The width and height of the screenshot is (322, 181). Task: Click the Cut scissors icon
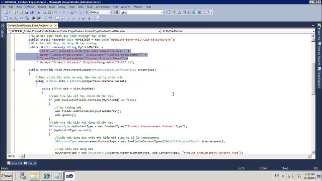pyautogui.click(x=38, y=12)
